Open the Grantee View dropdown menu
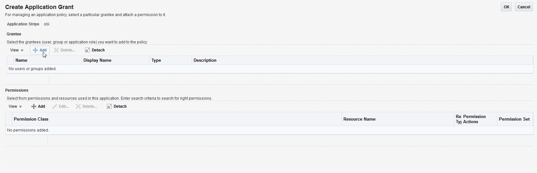 point(17,50)
